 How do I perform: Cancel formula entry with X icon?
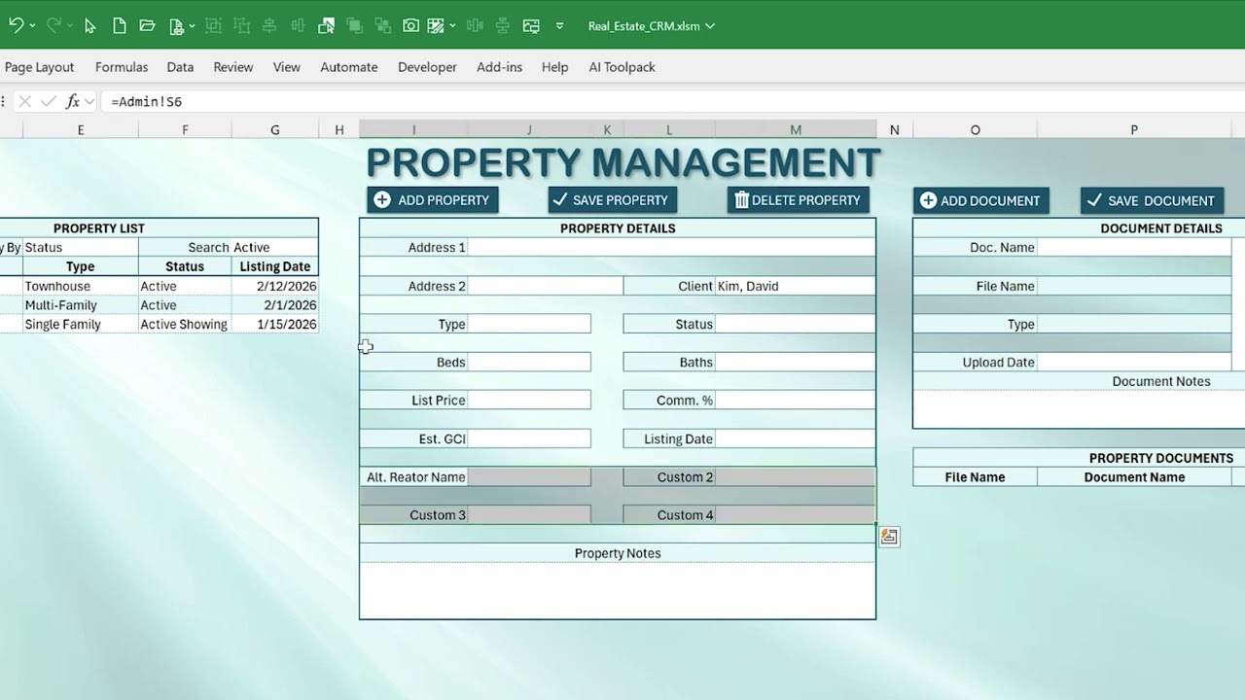[x=25, y=101]
